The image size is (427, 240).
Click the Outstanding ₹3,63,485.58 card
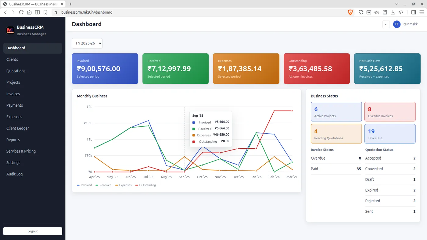[317, 69]
